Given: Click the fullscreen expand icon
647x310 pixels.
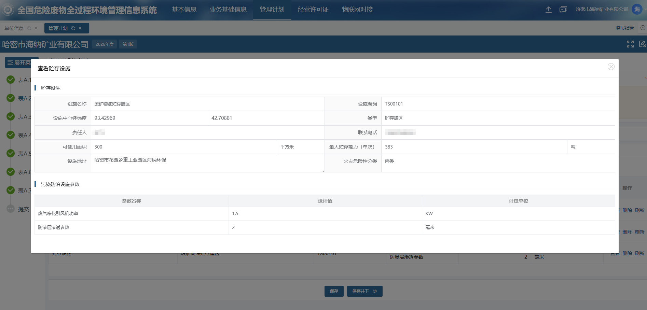Looking at the screenshot, I should (x=630, y=44).
